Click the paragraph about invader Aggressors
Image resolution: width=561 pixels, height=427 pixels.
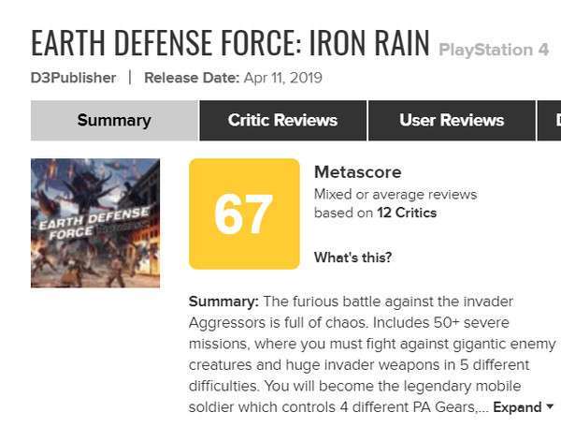click(x=372, y=354)
